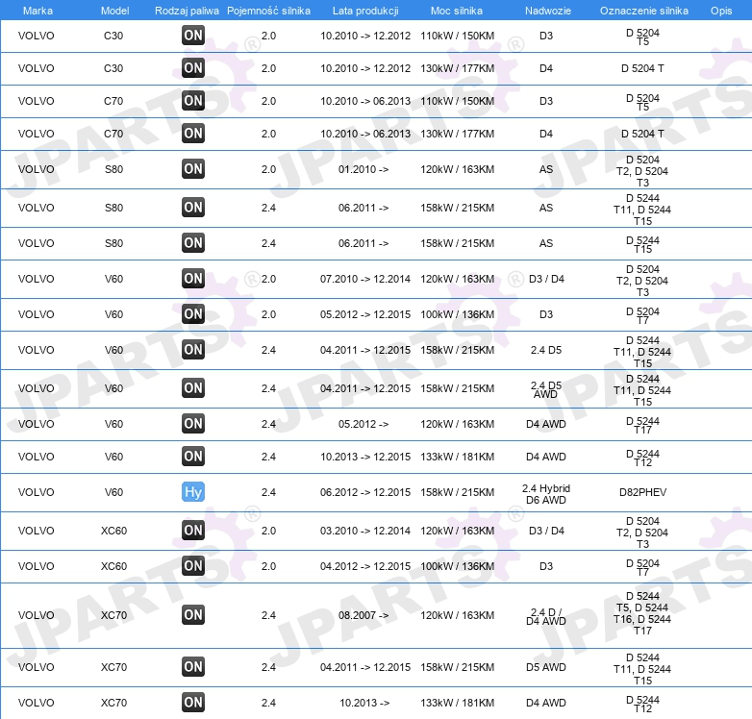752x719 pixels.
Task: Click the Oznaczenie silnika column header
Action: [644, 11]
